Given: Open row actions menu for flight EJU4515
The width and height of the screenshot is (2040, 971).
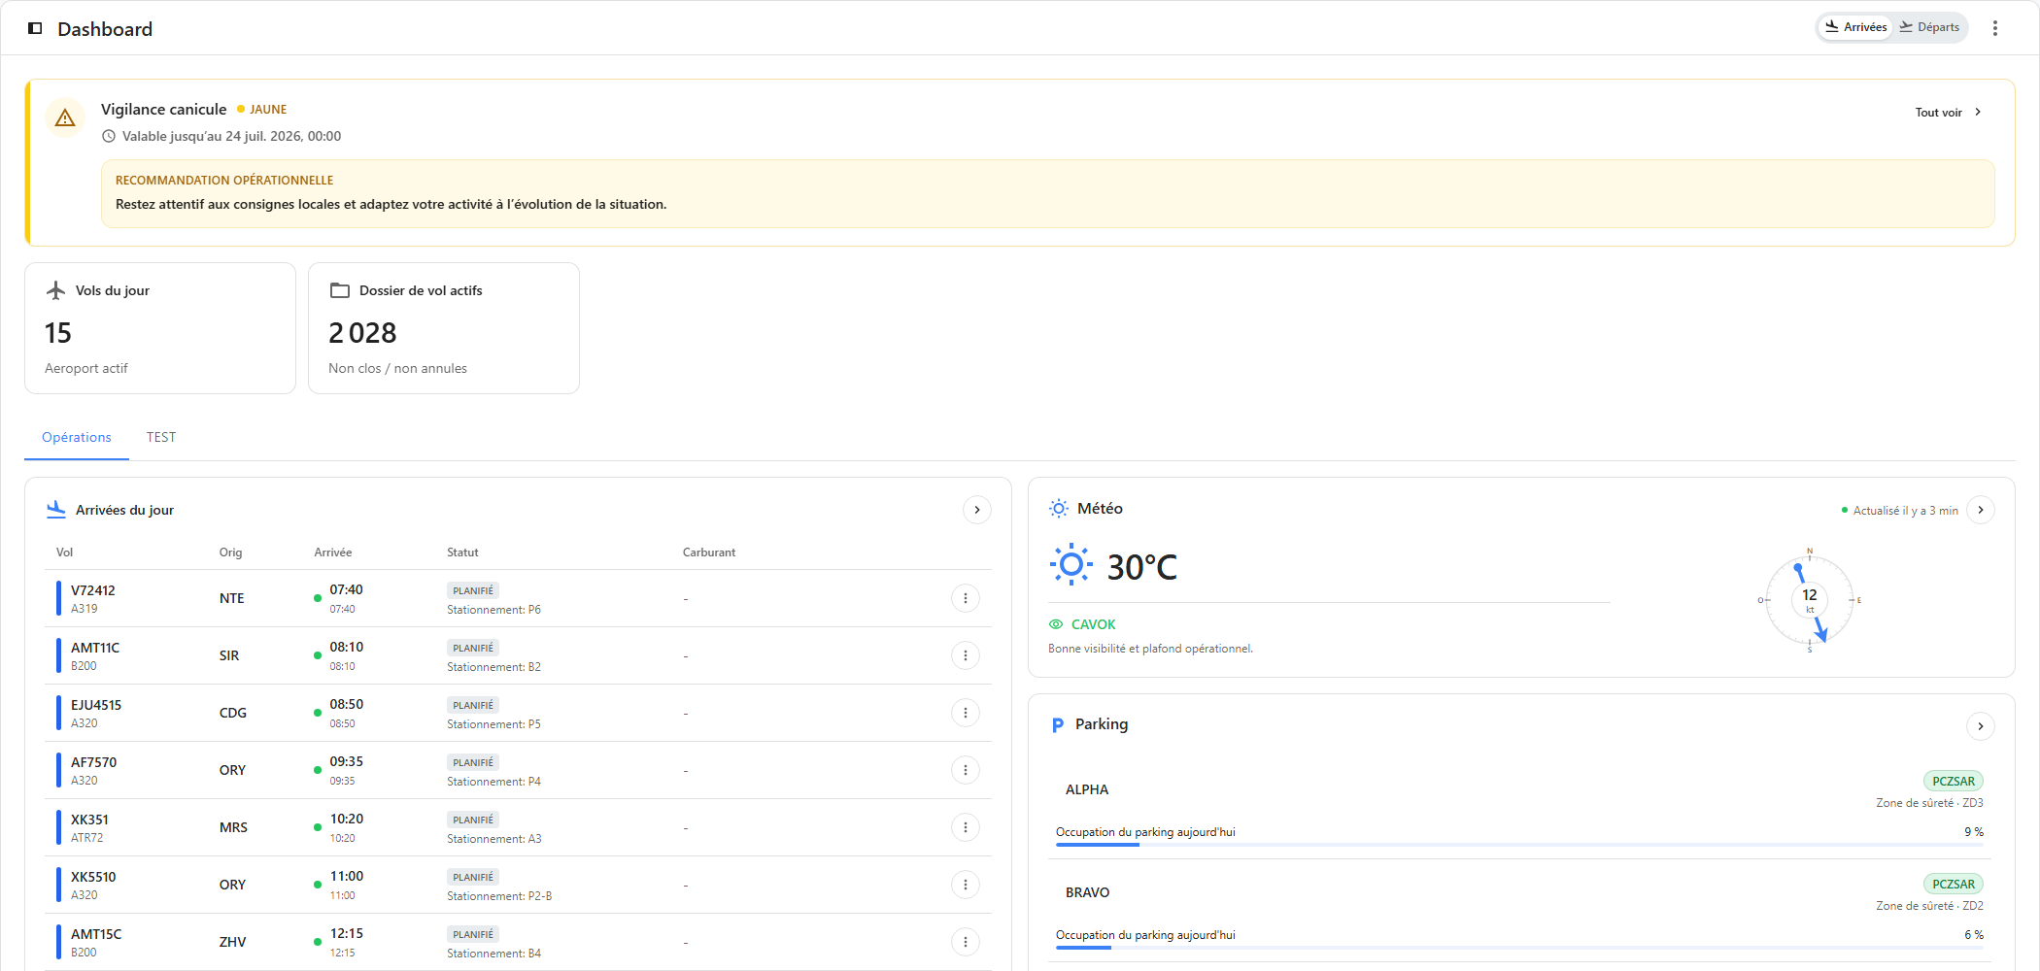Looking at the screenshot, I should click(x=965, y=713).
